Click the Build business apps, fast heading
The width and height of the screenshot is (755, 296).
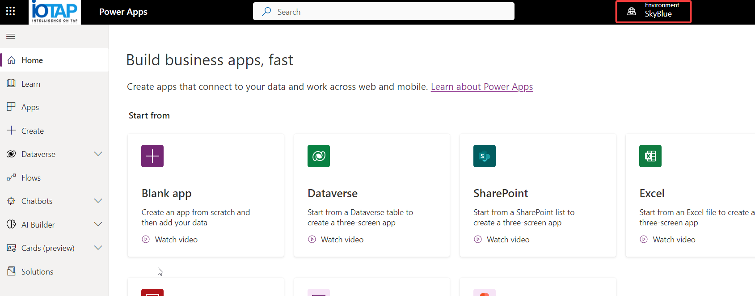[x=210, y=60]
